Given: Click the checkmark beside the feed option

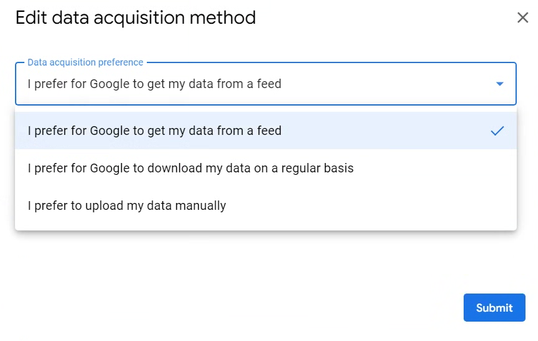Looking at the screenshot, I should click(497, 131).
